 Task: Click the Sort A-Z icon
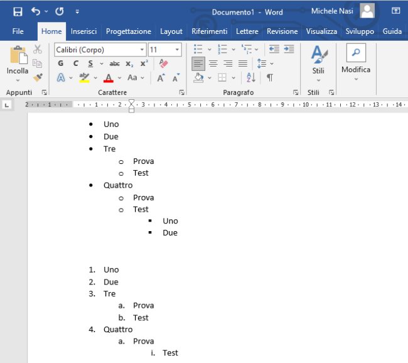[251, 77]
